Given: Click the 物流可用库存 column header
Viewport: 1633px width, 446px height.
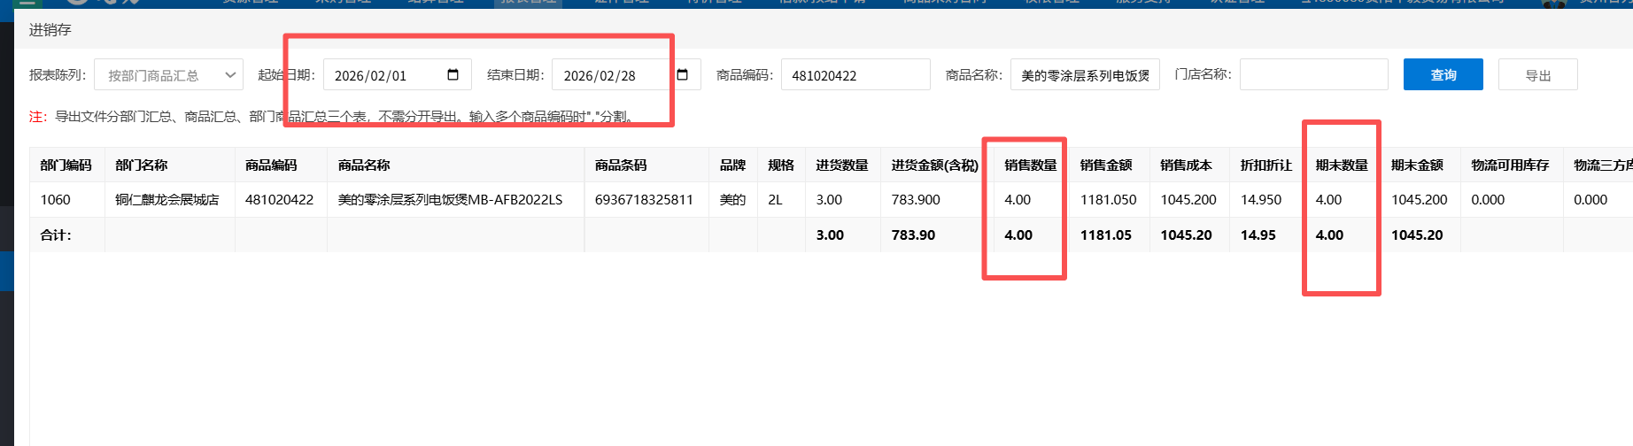Looking at the screenshot, I should pos(1510,165).
